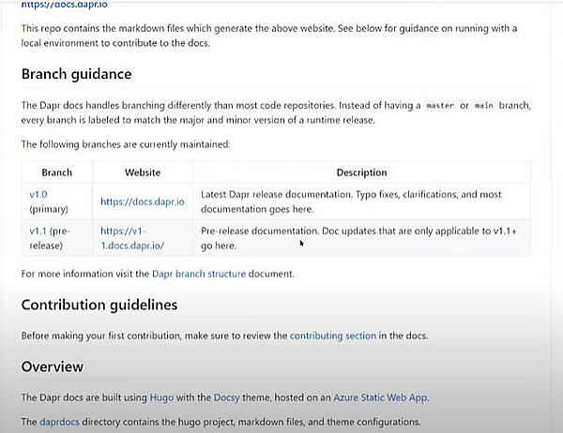Click the Branch column header
This screenshot has width=563, height=433.
(x=56, y=172)
